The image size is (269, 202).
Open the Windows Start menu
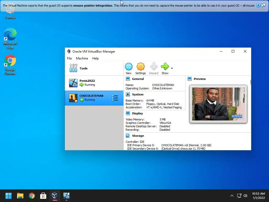8,196
